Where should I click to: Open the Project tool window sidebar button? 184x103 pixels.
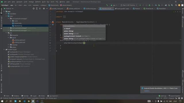click(1, 11)
